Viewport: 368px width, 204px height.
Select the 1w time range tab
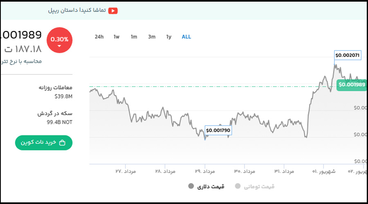tap(117, 37)
